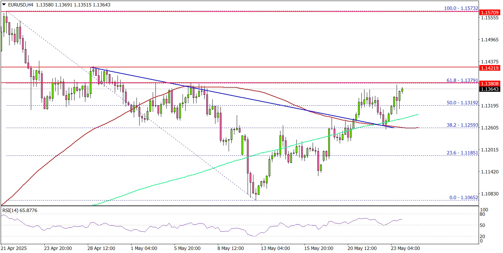The height and width of the screenshot is (253, 503).
Task: Click the RSI(14) indicator label
Action: point(20,210)
